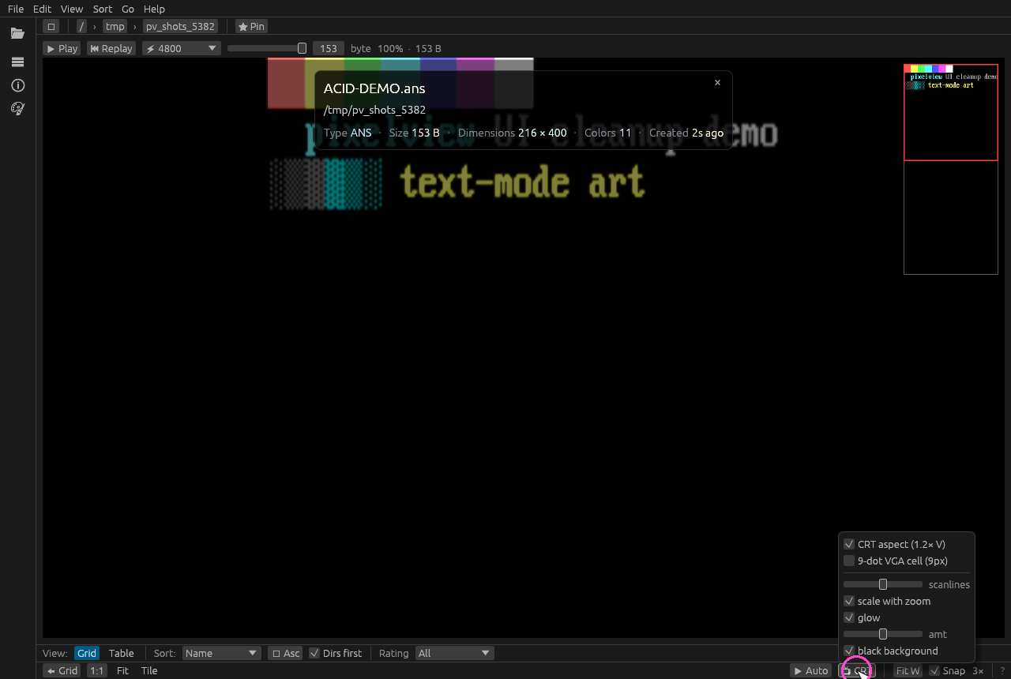Click the Colors 11 value

coord(626,133)
